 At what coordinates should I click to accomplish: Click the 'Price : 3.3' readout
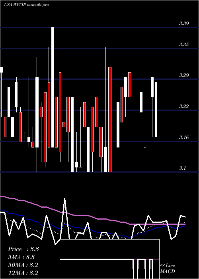pyautogui.click(x=23, y=249)
